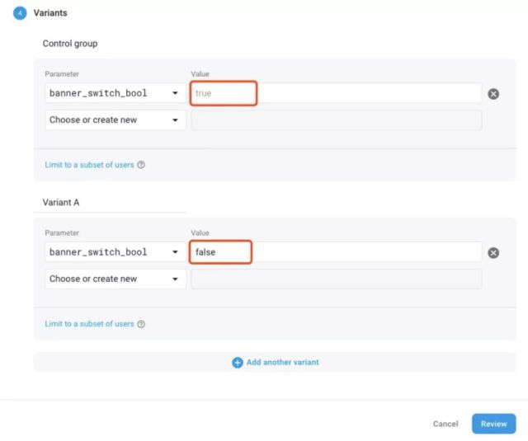The width and height of the screenshot is (528, 441).
Task: Click the blue plus icon to add variant
Action: coord(238,362)
